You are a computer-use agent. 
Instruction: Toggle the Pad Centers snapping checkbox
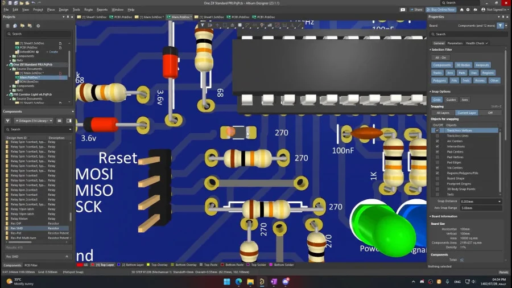tap(437, 152)
